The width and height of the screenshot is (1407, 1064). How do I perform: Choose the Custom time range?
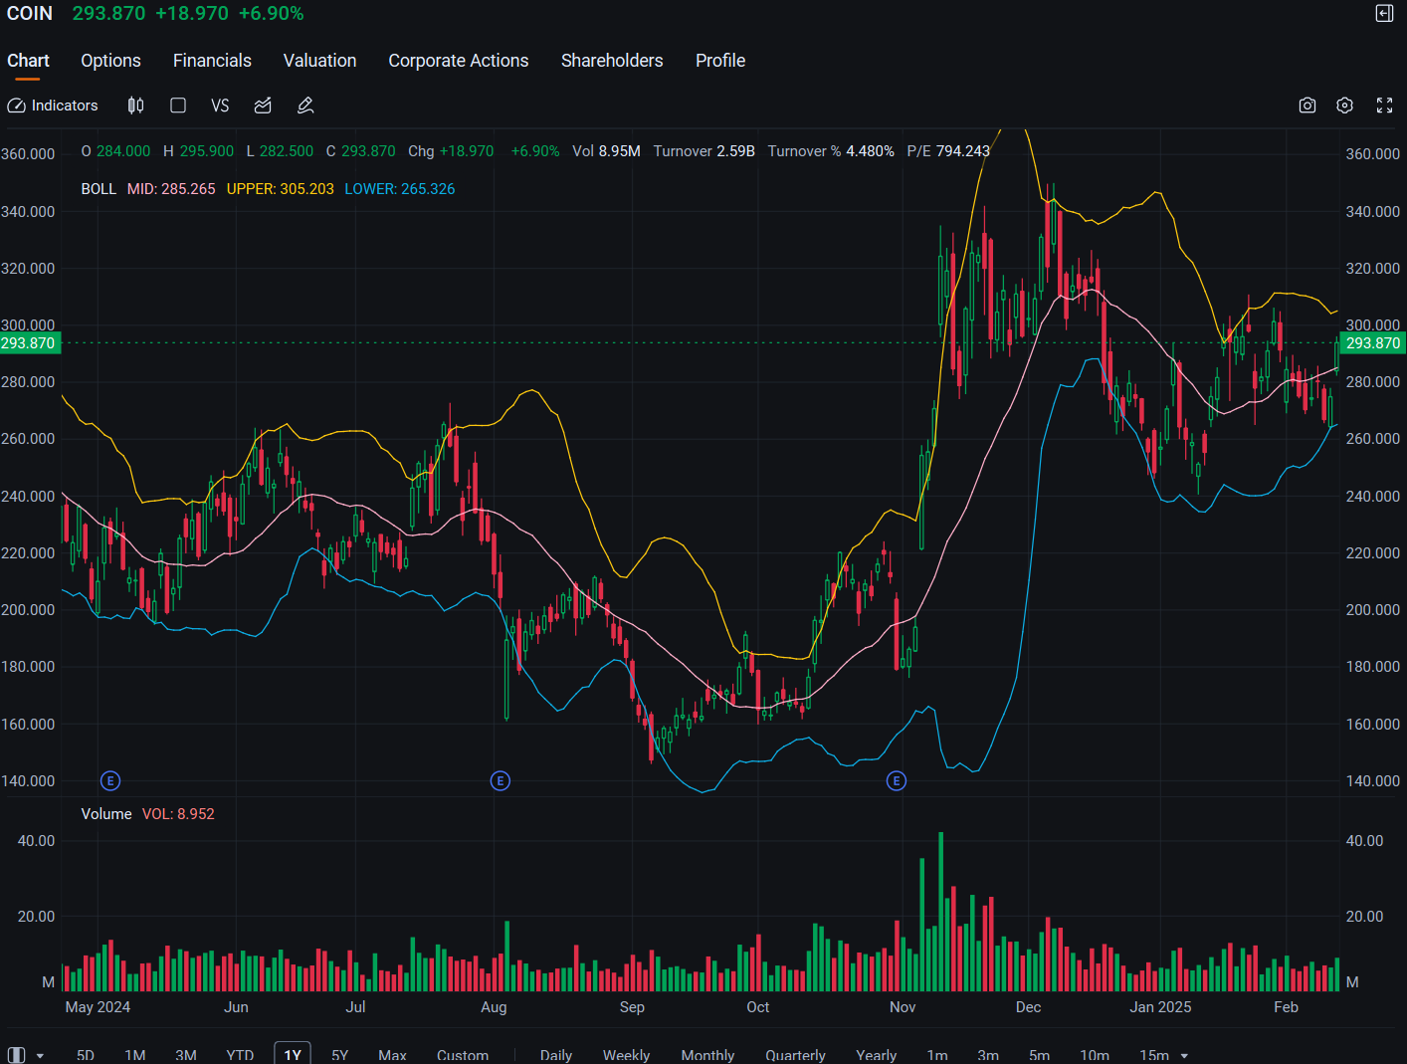463,1055
